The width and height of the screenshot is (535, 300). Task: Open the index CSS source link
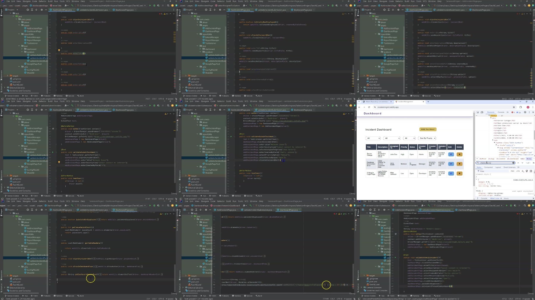(x=523, y=180)
